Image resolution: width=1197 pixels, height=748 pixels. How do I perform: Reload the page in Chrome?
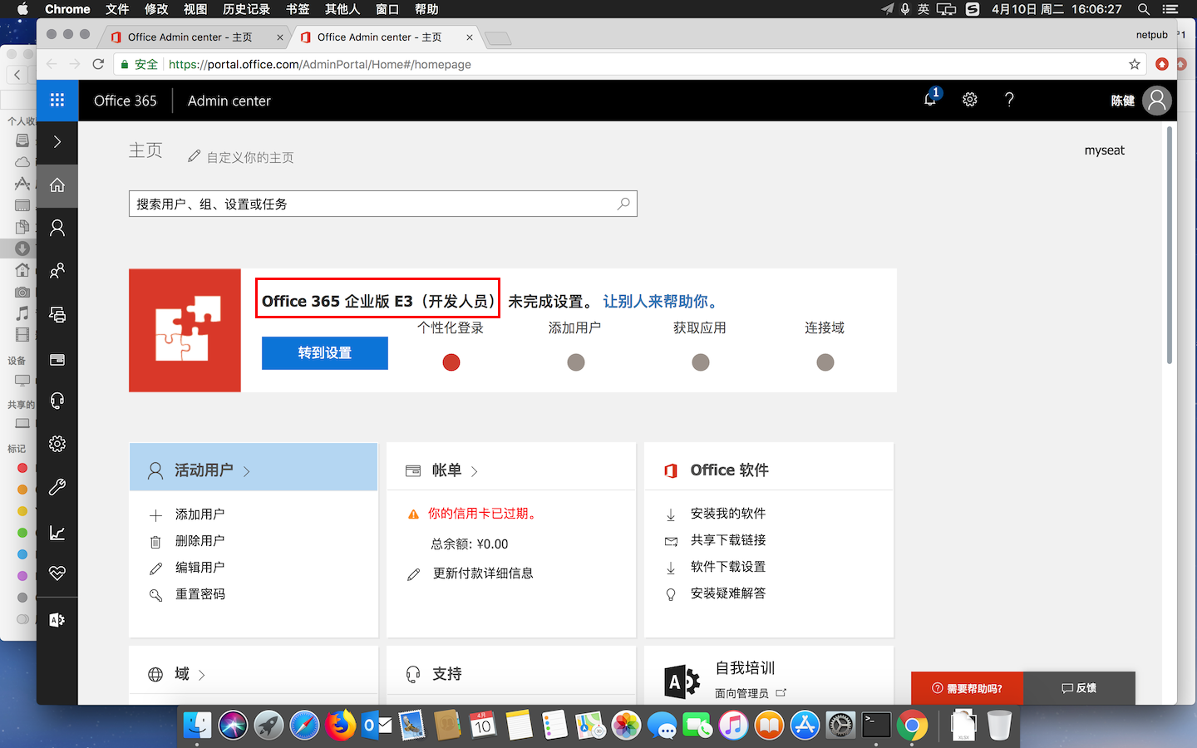coord(98,64)
